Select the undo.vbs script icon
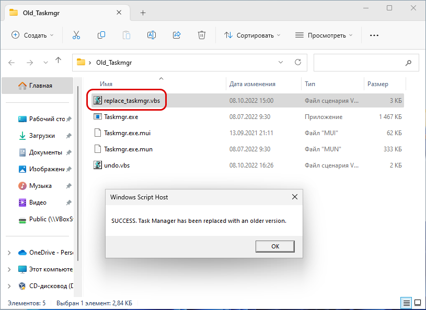The width and height of the screenshot is (426, 310). tap(98, 165)
